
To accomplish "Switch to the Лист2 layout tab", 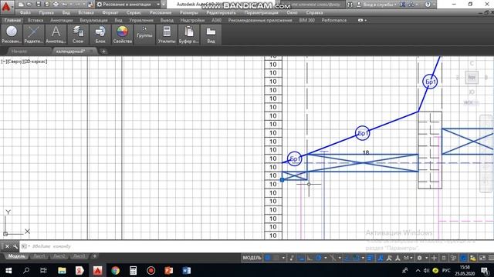I will tap(59, 256).
